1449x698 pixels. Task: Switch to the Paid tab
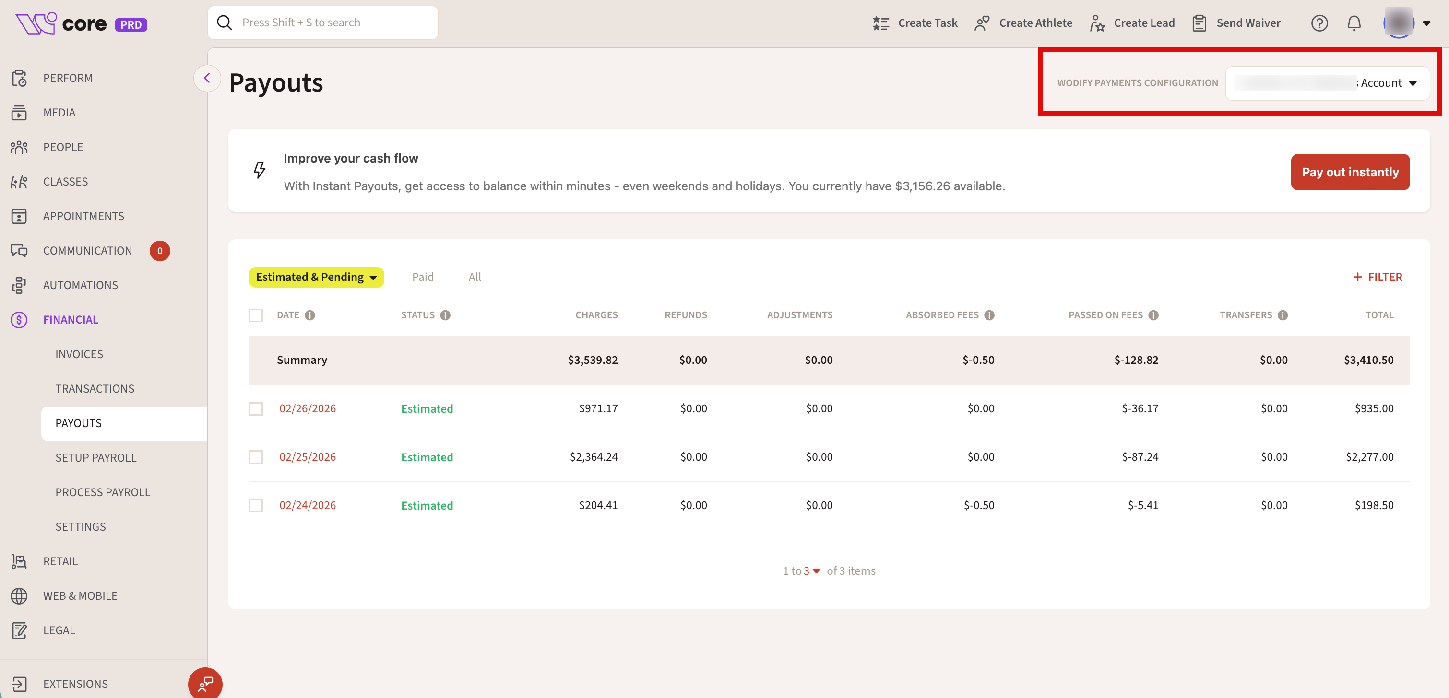pos(422,277)
